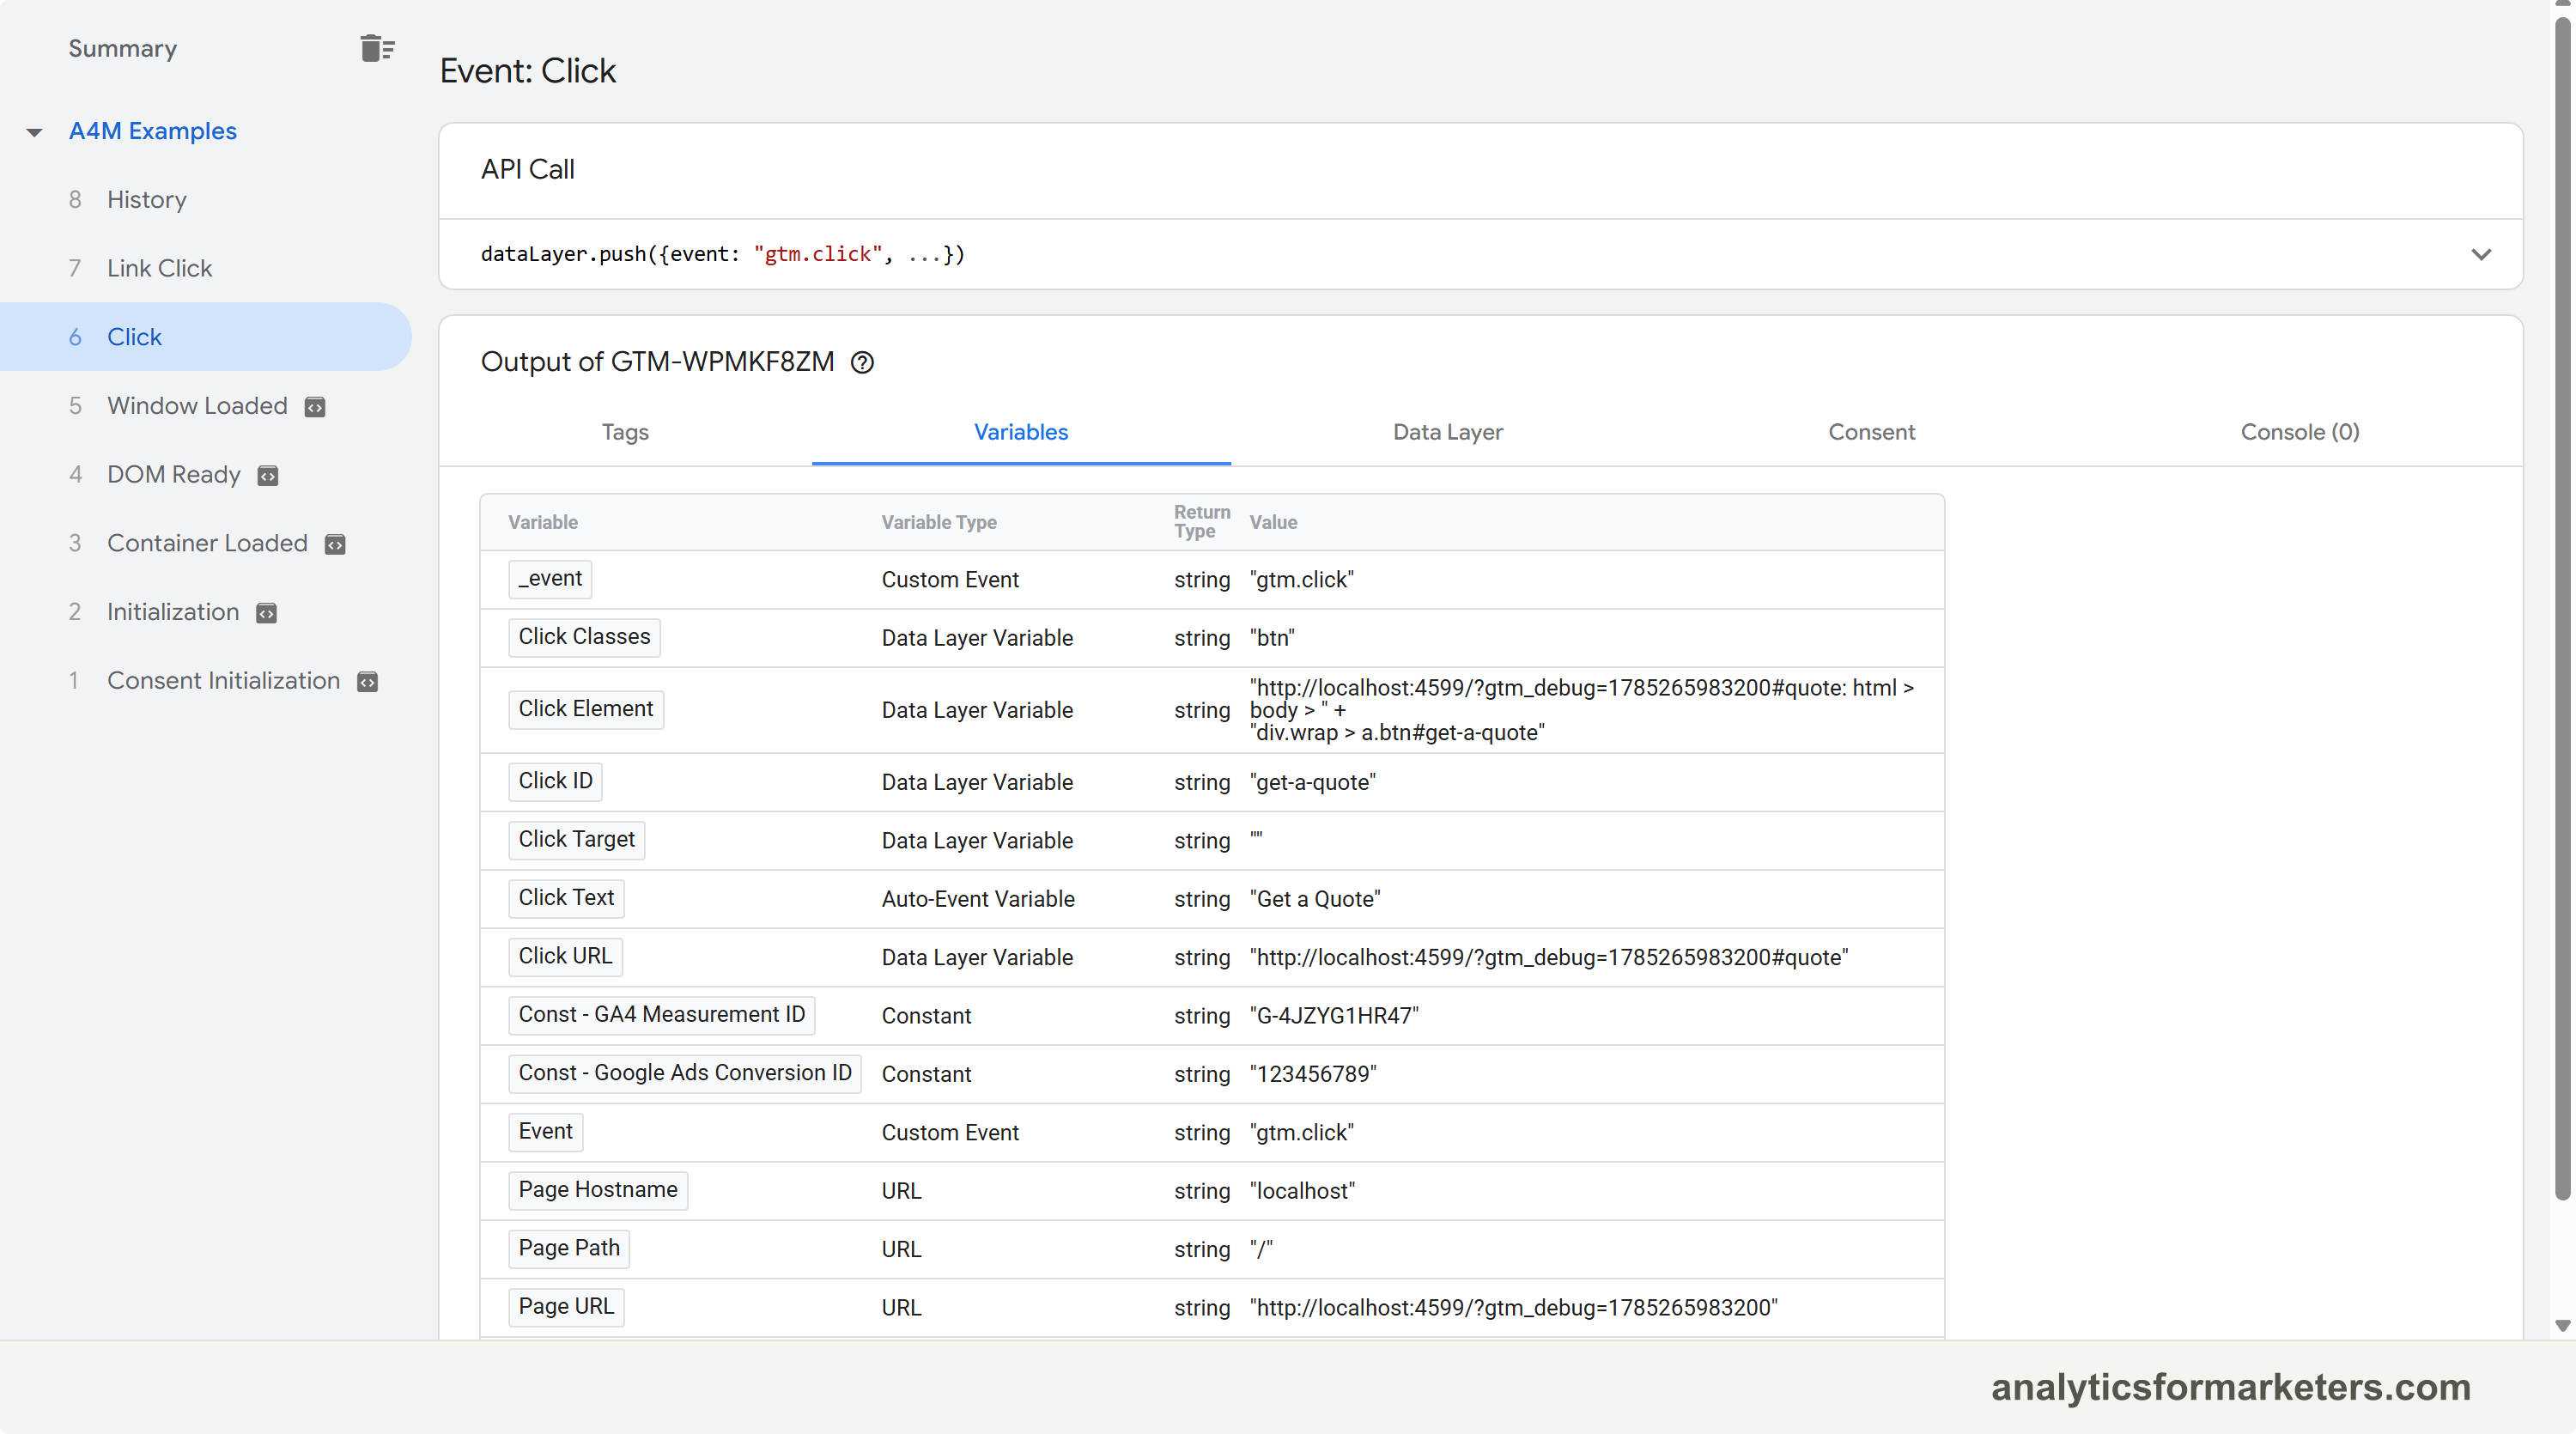Image resolution: width=2576 pixels, height=1434 pixels.
Task: Click the Return Type column header
Action: [x=1202, y=521]
